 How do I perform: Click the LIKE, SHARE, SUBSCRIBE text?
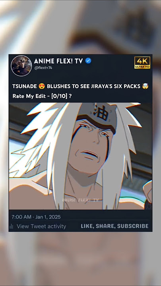coord(114,226)
